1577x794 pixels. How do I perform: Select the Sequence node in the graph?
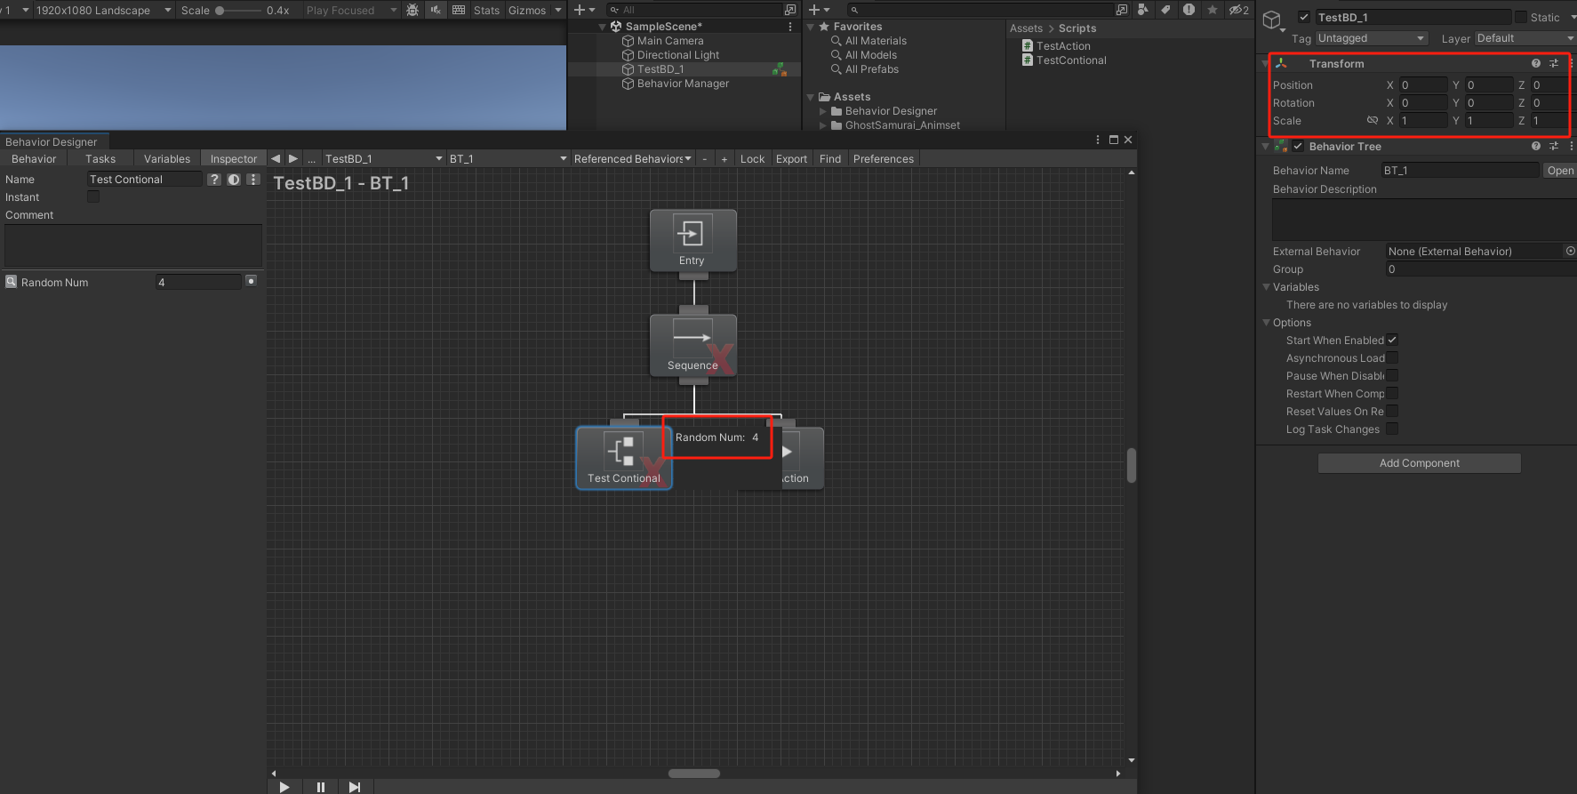click(693, 345)
